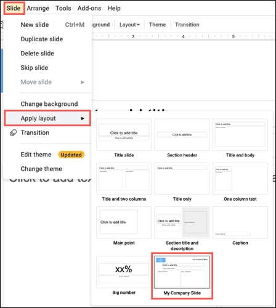The height and width of the screenshot is (308, 276).
Task: Expand the Apply layout submenu
Action: coord(47,118)
